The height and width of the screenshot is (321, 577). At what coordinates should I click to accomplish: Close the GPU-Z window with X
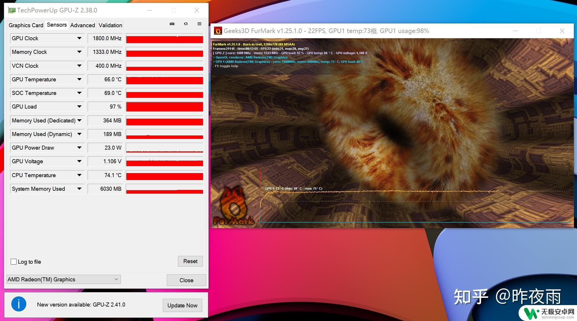[197, 10]
